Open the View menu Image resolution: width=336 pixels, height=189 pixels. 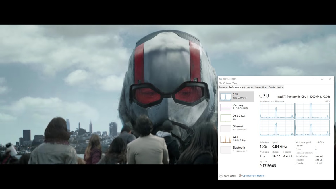click(x=235, y=83)
